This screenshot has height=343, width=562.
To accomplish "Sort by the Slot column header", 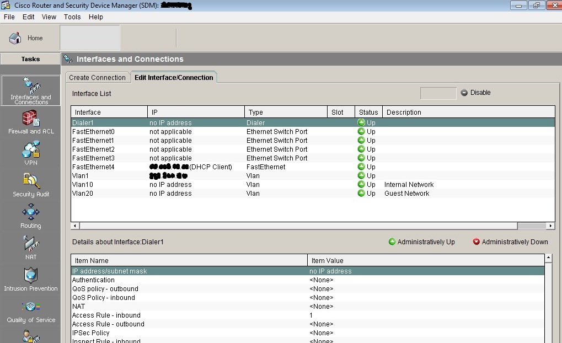I will coord(341,112).
